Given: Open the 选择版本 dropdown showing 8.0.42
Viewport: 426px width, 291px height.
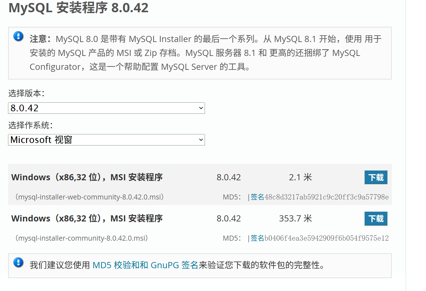Looking at the screenshot, I should (106, 108).
